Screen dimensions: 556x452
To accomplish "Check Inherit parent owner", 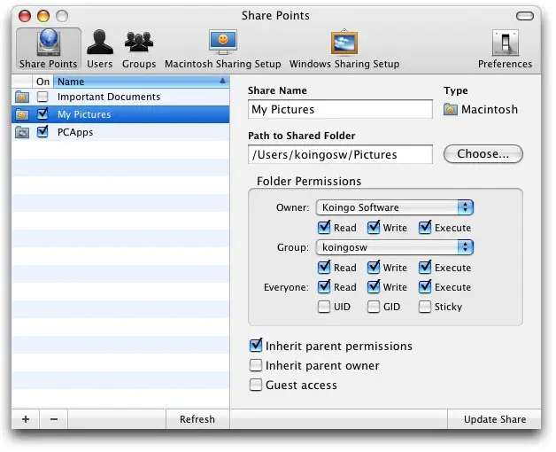I will (255, 365).
